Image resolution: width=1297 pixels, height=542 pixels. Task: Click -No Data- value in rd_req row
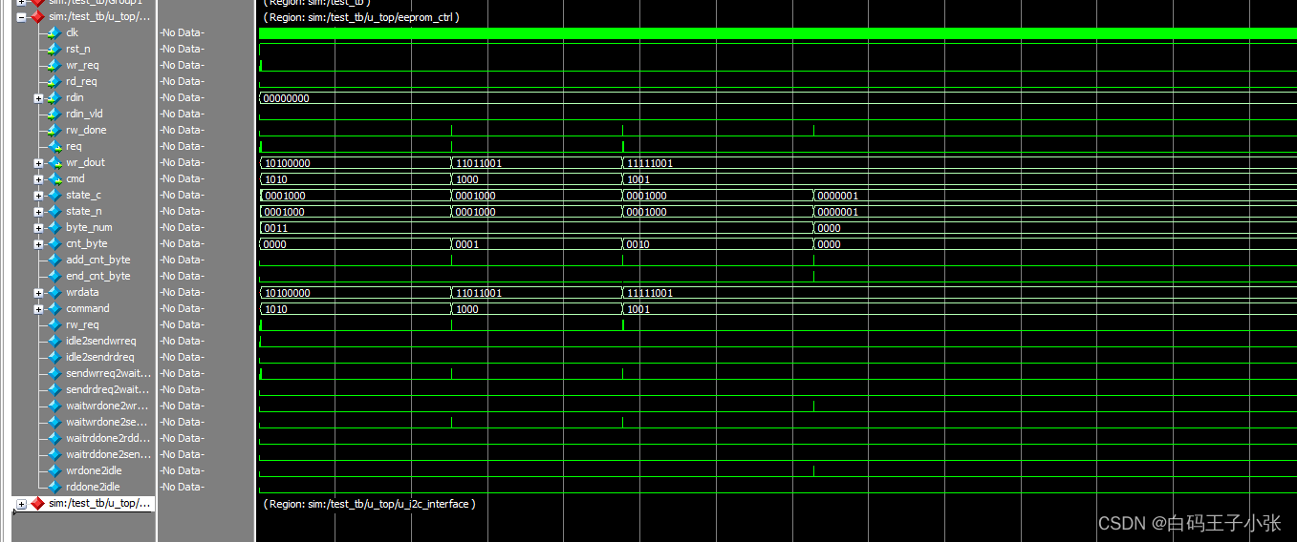(182, 81)
